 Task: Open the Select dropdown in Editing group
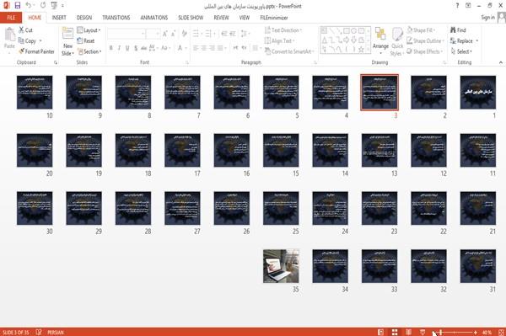tap(461, 51)
